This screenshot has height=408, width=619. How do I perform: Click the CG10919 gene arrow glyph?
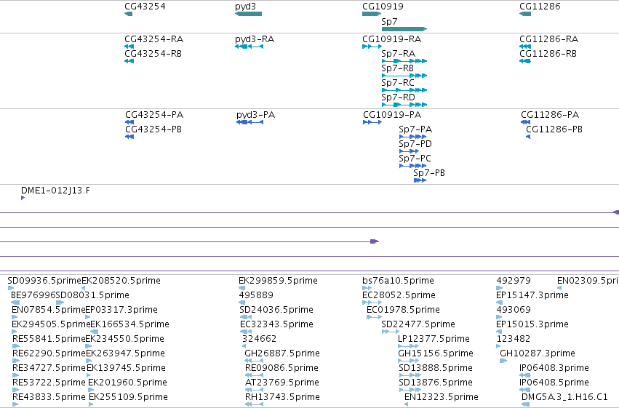click(372, 14)
